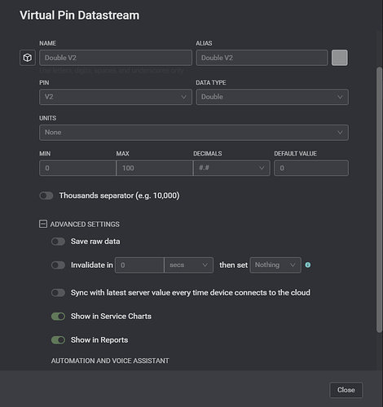The height and width of the screenshot is (407, 383).
Task: Click the Max value field
Action: tap(155, 168)
